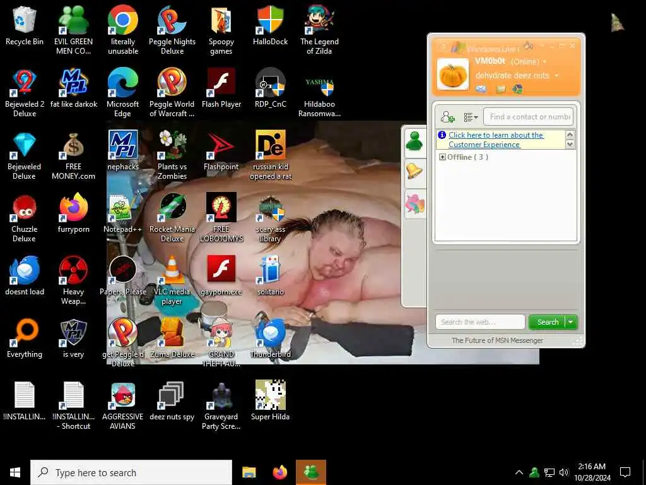Screen dimensions: 646x485
Task: Select the Graveyard Party Scre... icon
Action: (x=221, y=406)
